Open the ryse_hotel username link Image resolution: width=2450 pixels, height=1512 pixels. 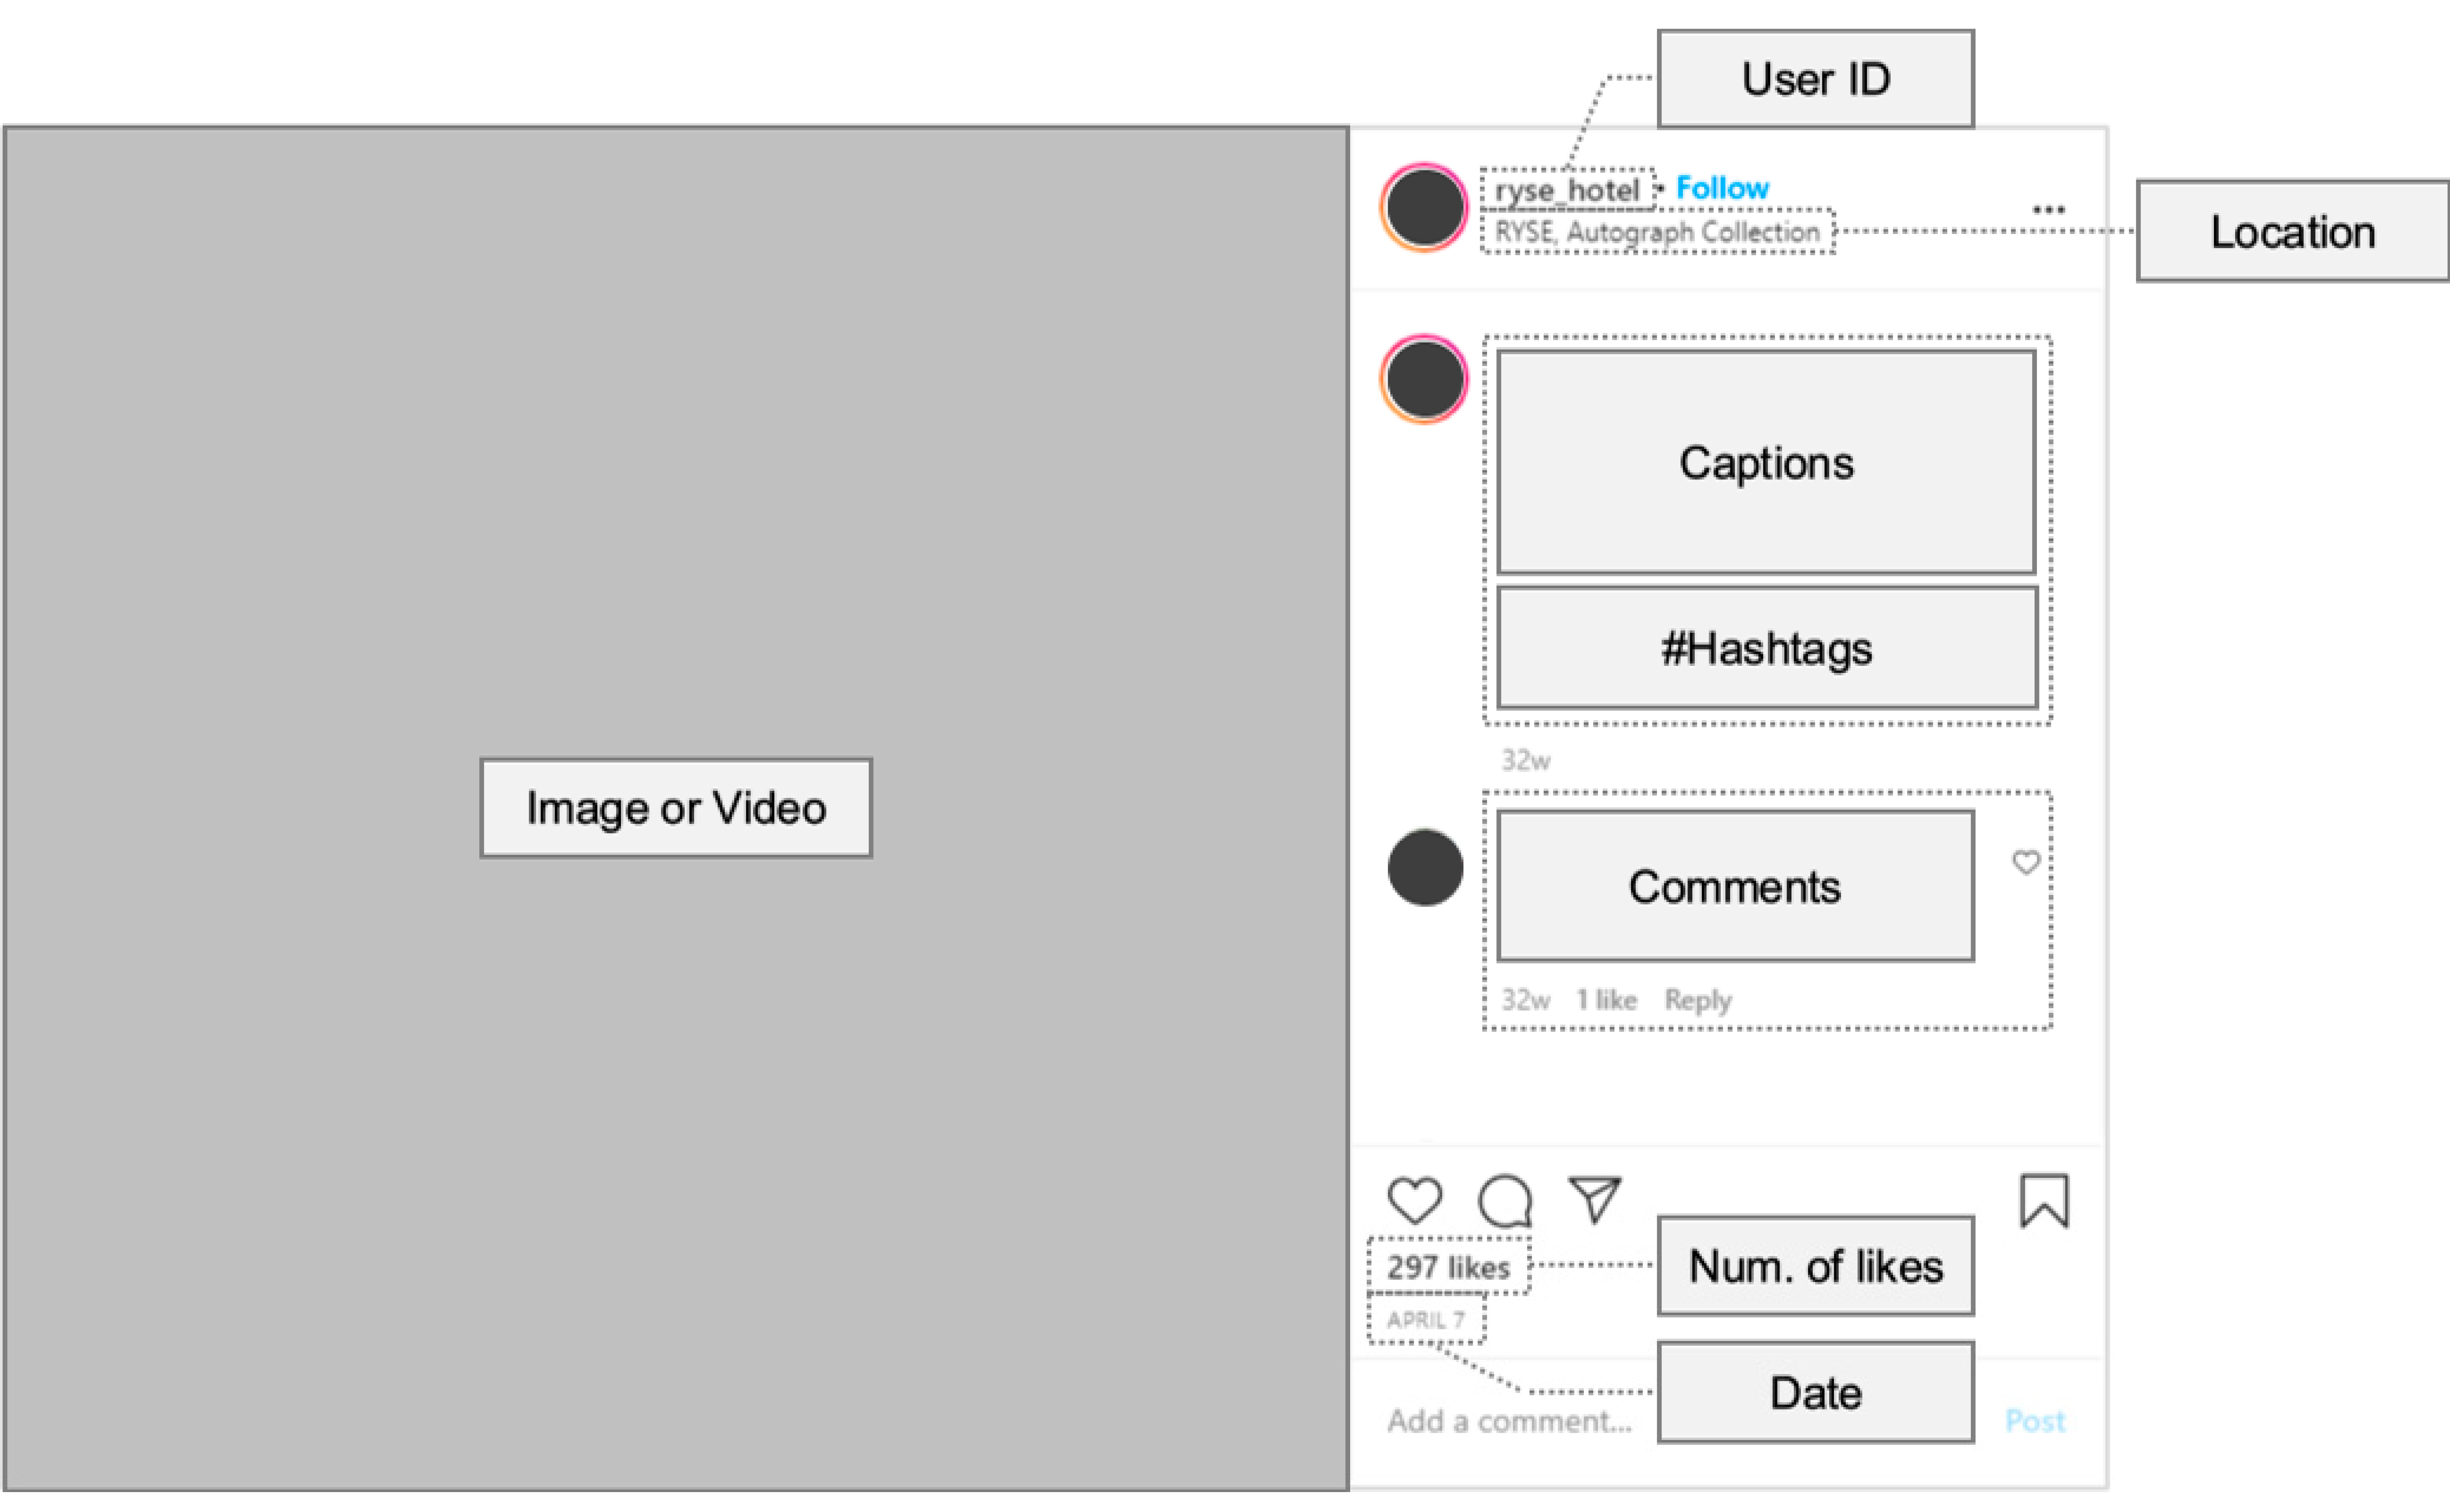1566,190
